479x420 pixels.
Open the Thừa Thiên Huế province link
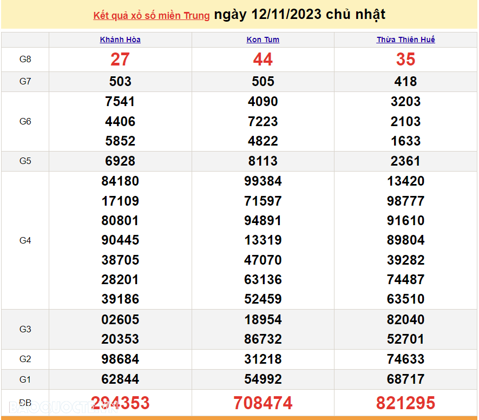[x=405, y=40]
